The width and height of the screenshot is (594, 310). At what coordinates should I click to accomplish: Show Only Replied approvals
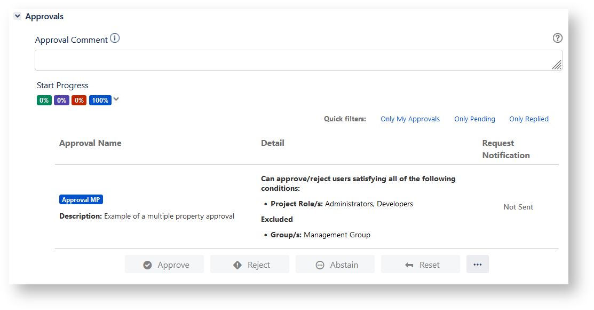(x=528, y=119)
